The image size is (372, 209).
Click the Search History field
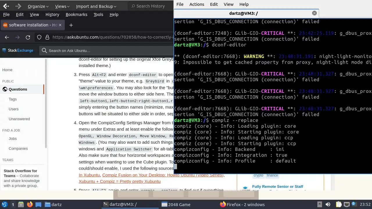[151, 6]
